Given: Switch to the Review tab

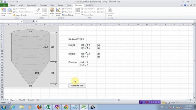Looking at the screenshot, I should click(x=61, y=5).
